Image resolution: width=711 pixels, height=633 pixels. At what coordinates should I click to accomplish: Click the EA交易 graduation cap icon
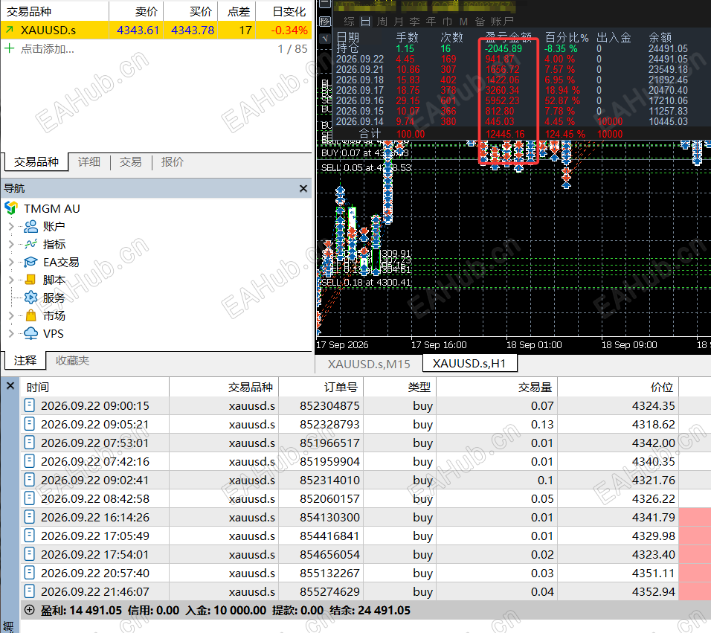pyautogui.click(x=30, y=262)
